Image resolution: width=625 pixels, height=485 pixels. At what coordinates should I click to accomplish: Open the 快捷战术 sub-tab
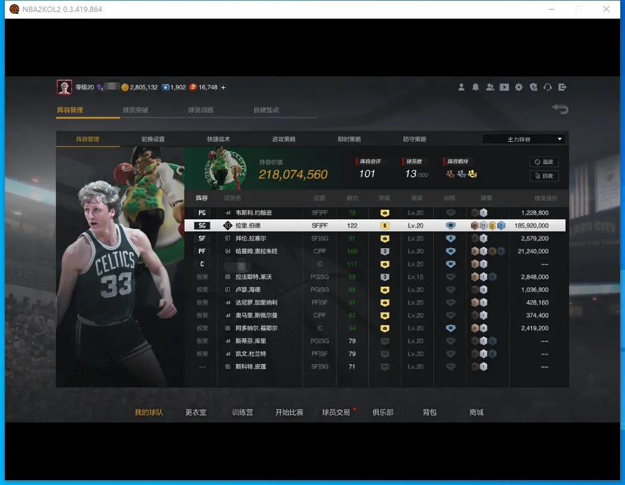218,139
